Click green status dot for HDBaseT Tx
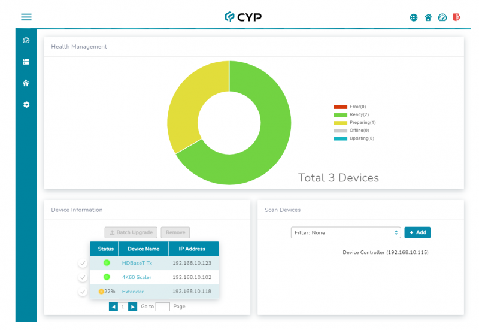479x330 pixels. [x=107, y=263]
